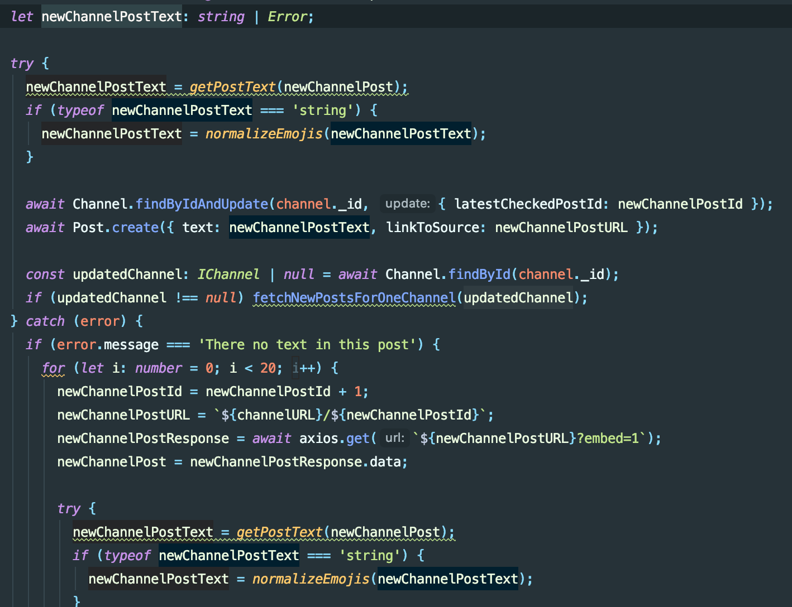
Task: Click the 'There no text in this post' string
Action: tap(307, 344)
